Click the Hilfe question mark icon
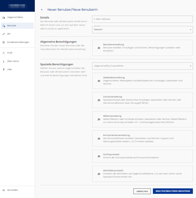This screenshot has height=198, width=196. tap(4, 70)
